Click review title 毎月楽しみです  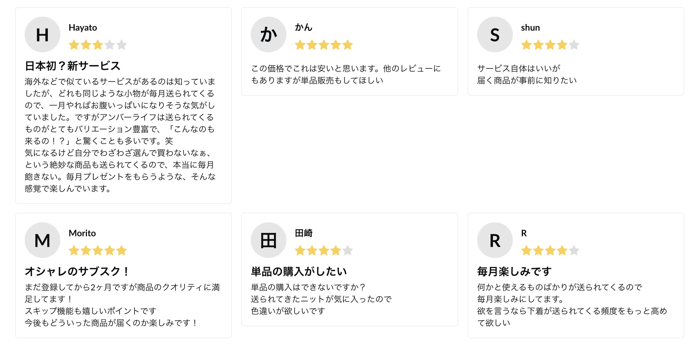click(514, 271)
